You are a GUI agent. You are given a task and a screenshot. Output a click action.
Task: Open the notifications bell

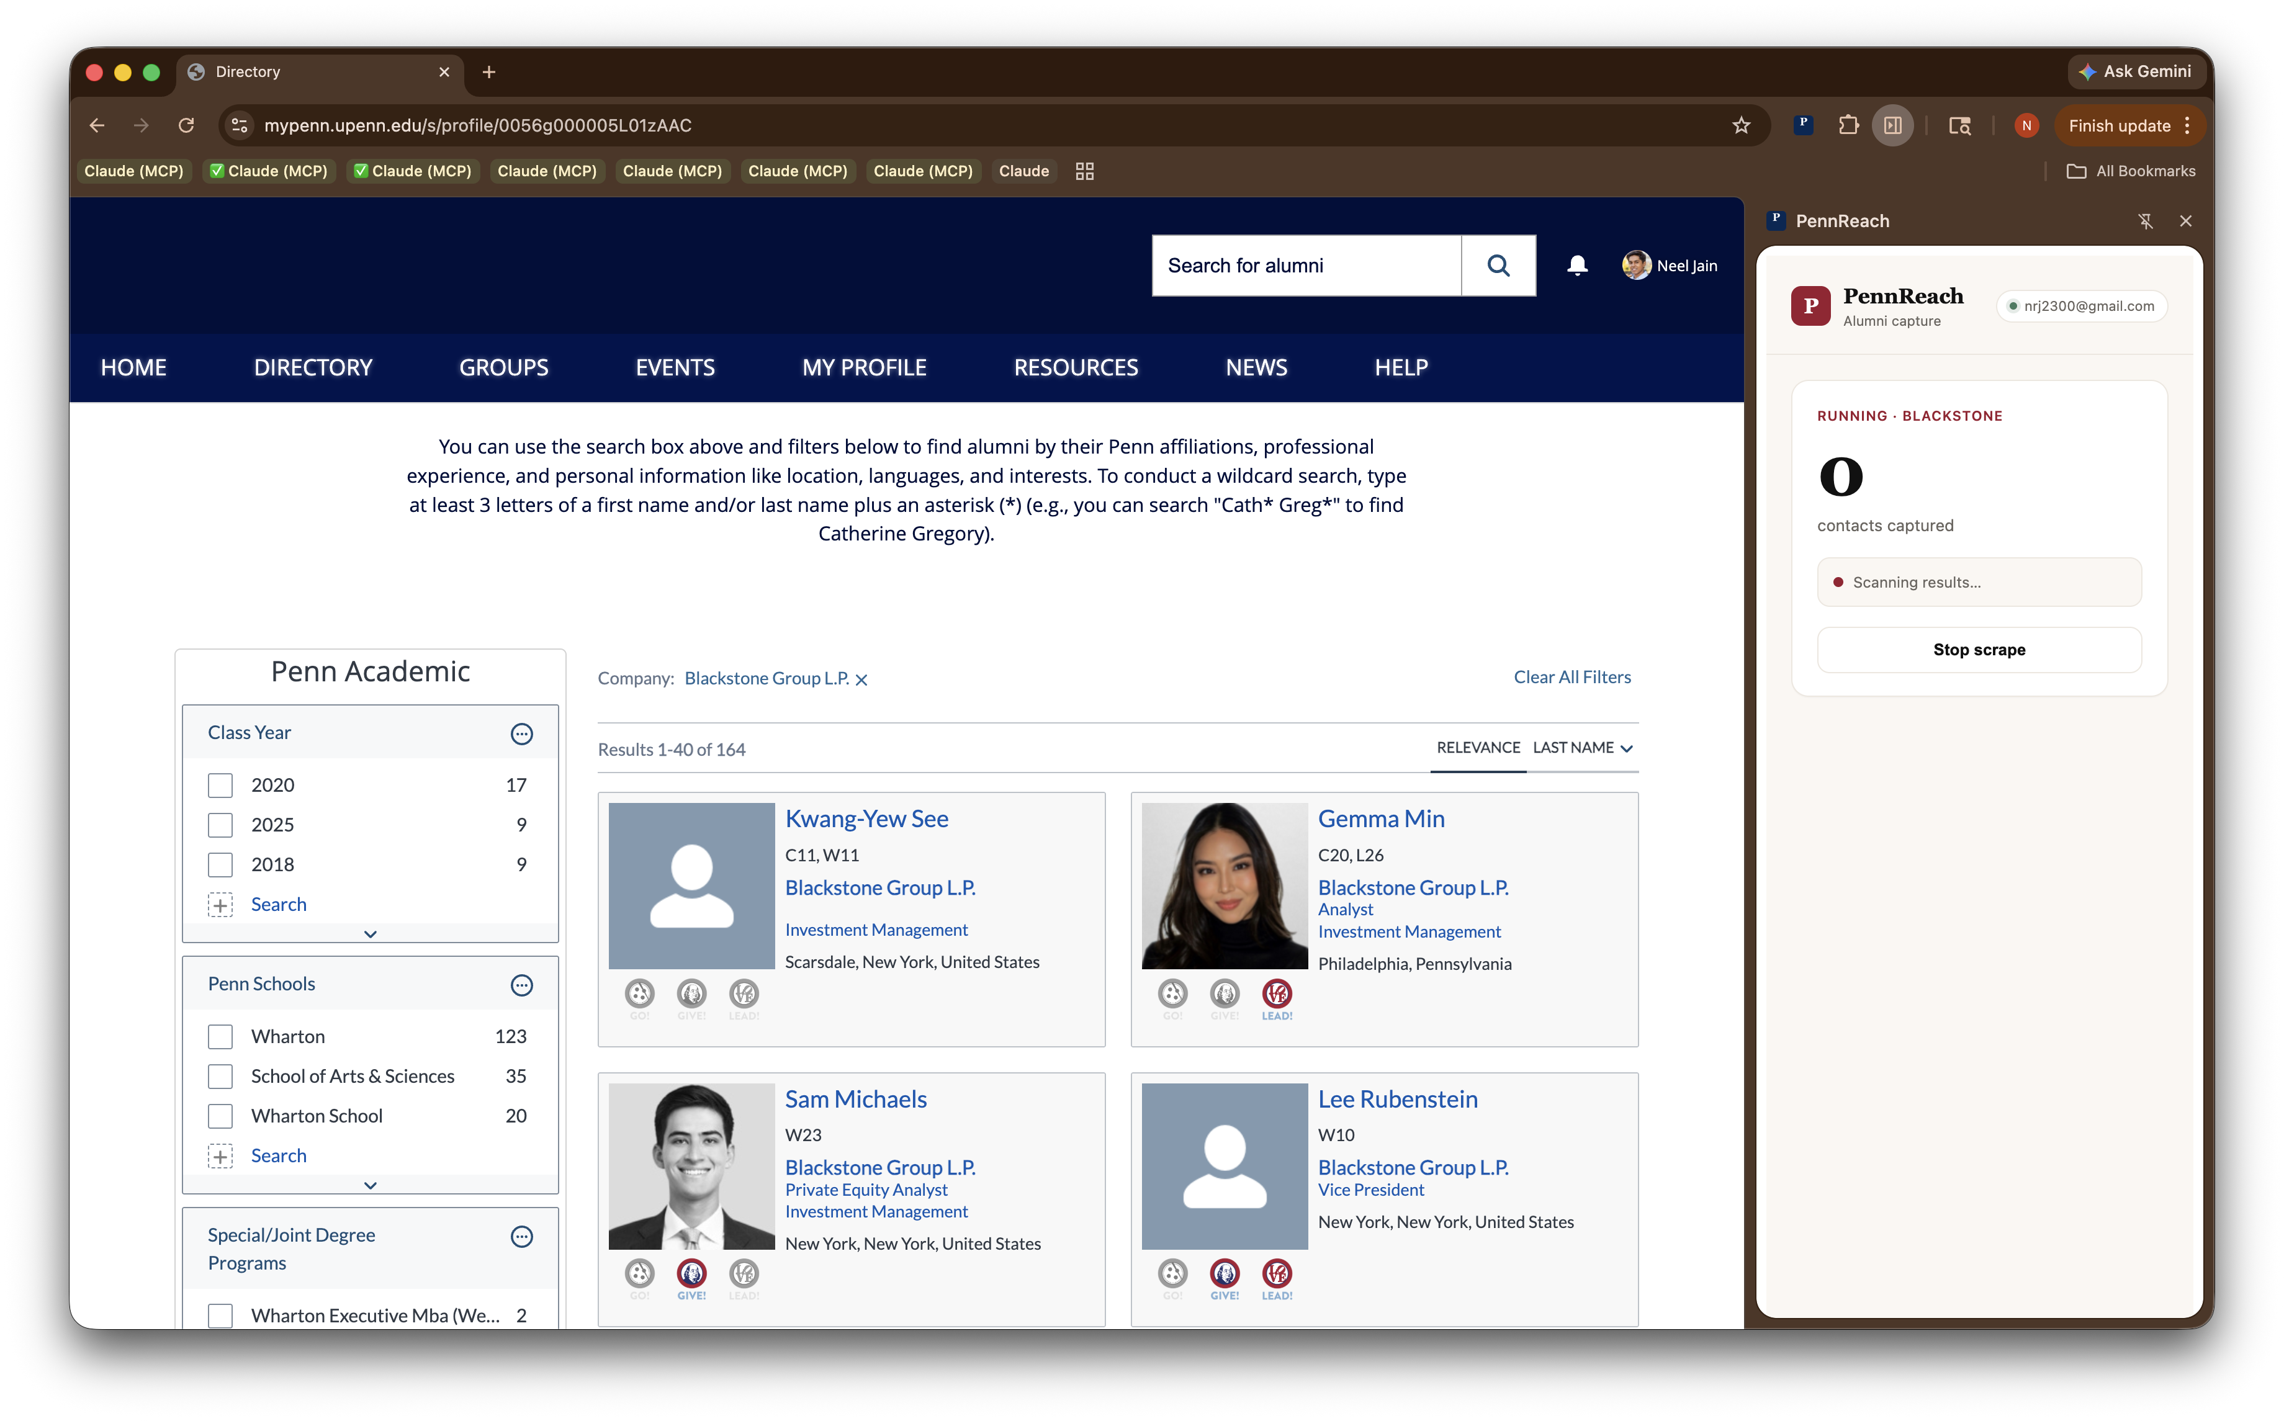pyautogui.click(x=1577, y=266)
